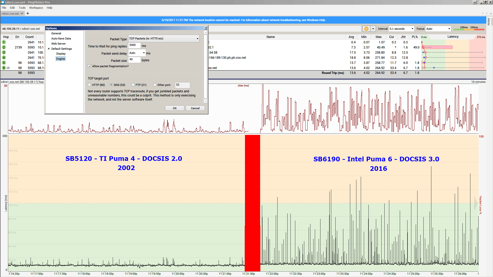Add a new target tab with plus
The width and height of the screenshot is (493, 277).
pyautogui.click(x=28, y=13)
